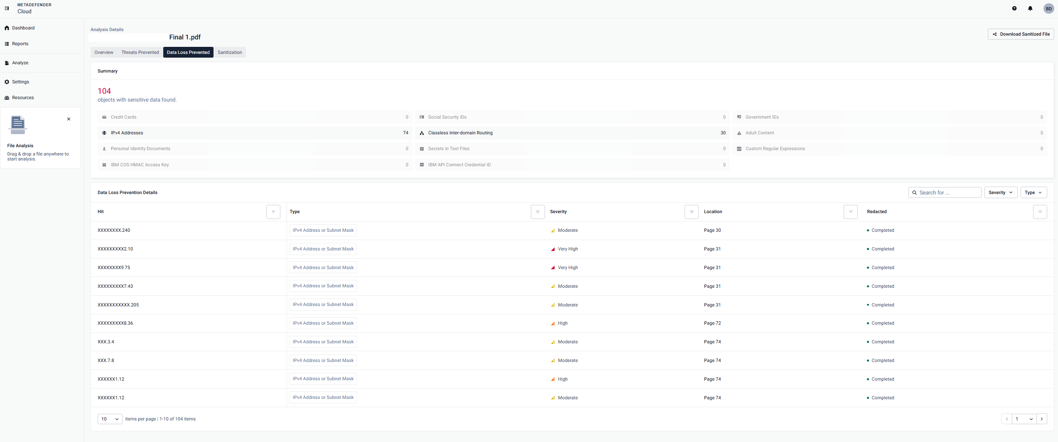Open the Redacted column filter icon
Image resolution: width=1058 pixels, height=442 pixels.
pyautogui.click(x=1040, y=212)
